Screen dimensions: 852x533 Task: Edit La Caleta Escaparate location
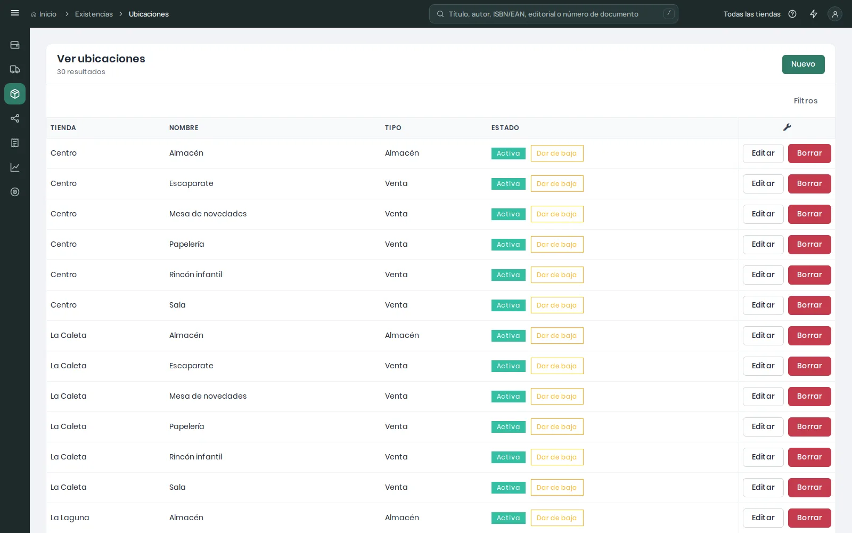763,366
